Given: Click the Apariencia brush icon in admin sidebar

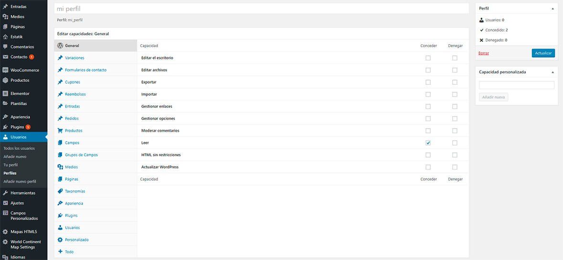Looking at the screenshot, I should pyautogui.click(x=5, y=117).
